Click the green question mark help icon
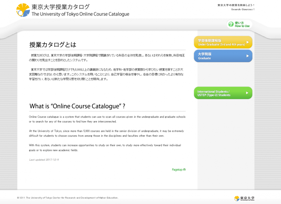The width and height of the screenshot is (281, 204). 231,24
